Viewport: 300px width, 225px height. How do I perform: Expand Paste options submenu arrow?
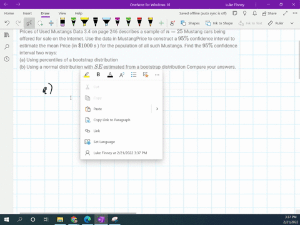point(157,109)
